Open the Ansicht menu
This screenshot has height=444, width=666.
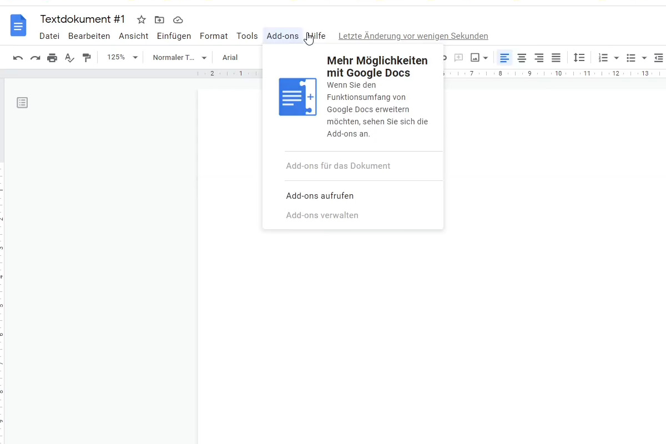134,36
